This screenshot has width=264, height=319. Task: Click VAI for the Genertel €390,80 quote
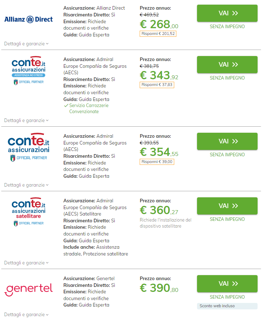pos(227,284)
